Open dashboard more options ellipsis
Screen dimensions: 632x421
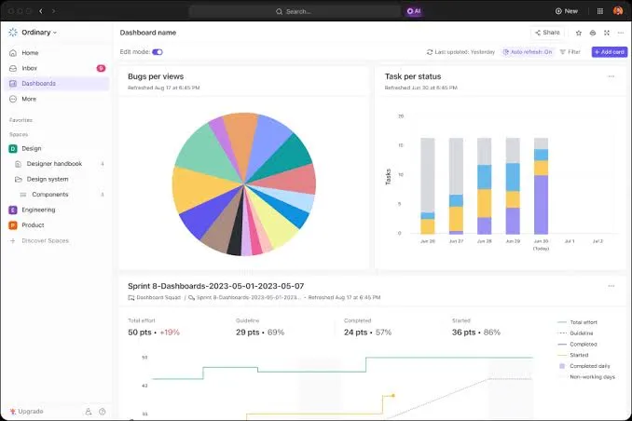621,33
